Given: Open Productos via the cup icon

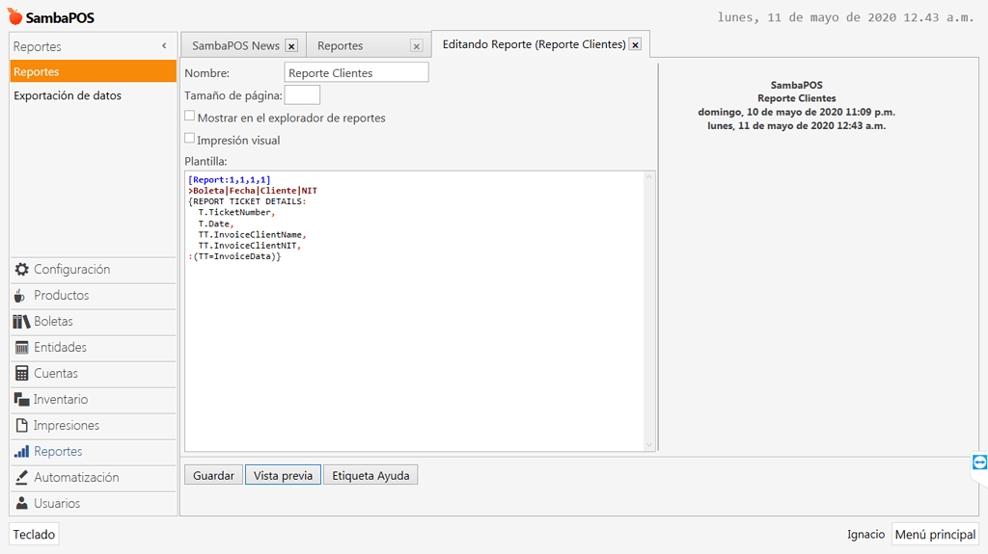Looking at the screenshot, I should [21, 296].
